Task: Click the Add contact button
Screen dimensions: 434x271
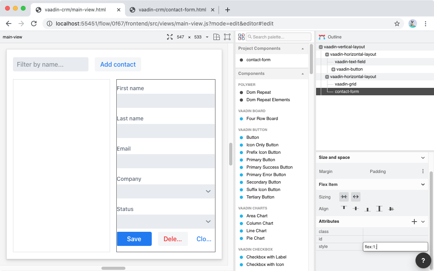Action: click(118, 64)
